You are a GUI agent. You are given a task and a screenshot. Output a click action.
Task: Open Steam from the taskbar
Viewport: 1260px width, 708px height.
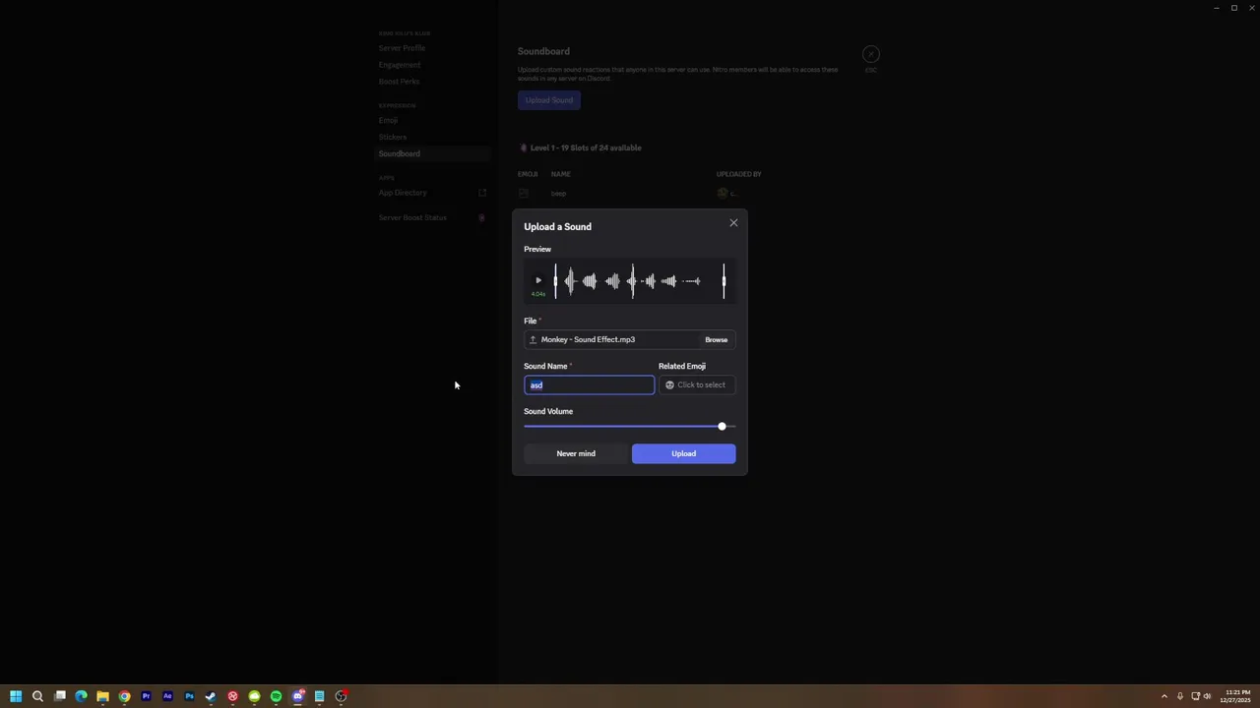coord(211,696)
